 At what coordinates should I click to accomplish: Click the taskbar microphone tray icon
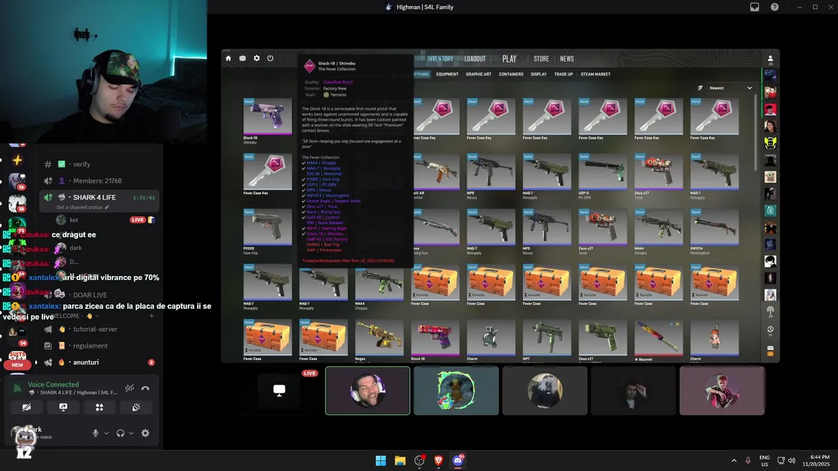[x=748, y=461]
